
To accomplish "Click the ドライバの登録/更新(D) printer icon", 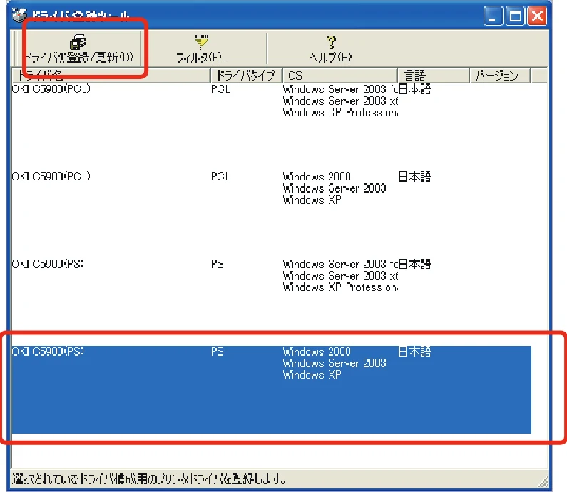I will click(x=78, y=41).
